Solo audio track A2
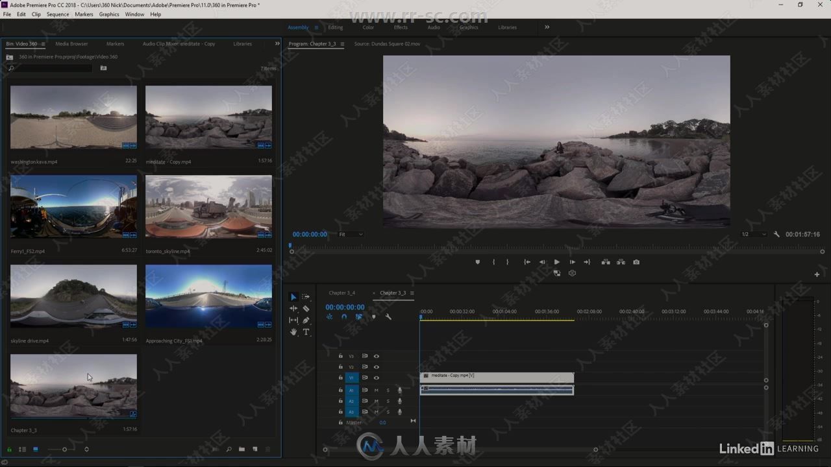The height and width of the screenshot is (467, 831). [388, 401]
